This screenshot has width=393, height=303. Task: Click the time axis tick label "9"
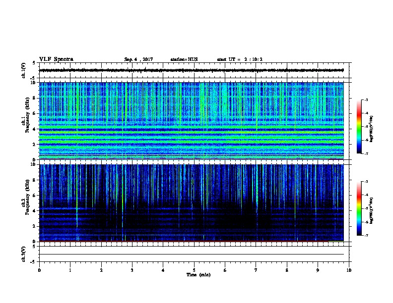318,270
